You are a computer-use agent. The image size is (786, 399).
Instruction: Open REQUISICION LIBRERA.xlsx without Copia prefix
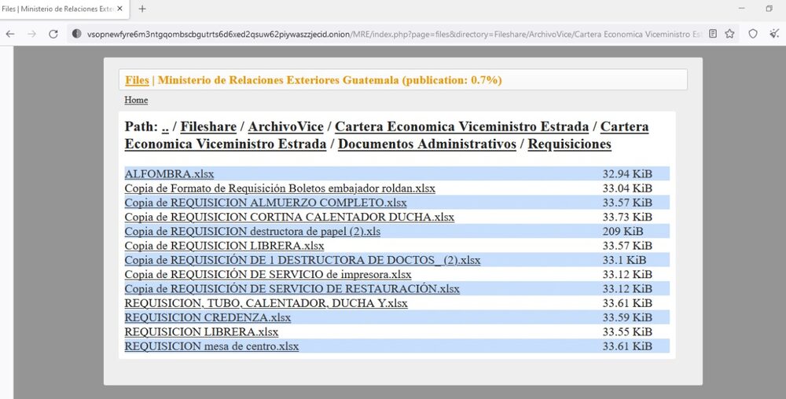pyautogui.click(x=201, y=332)
